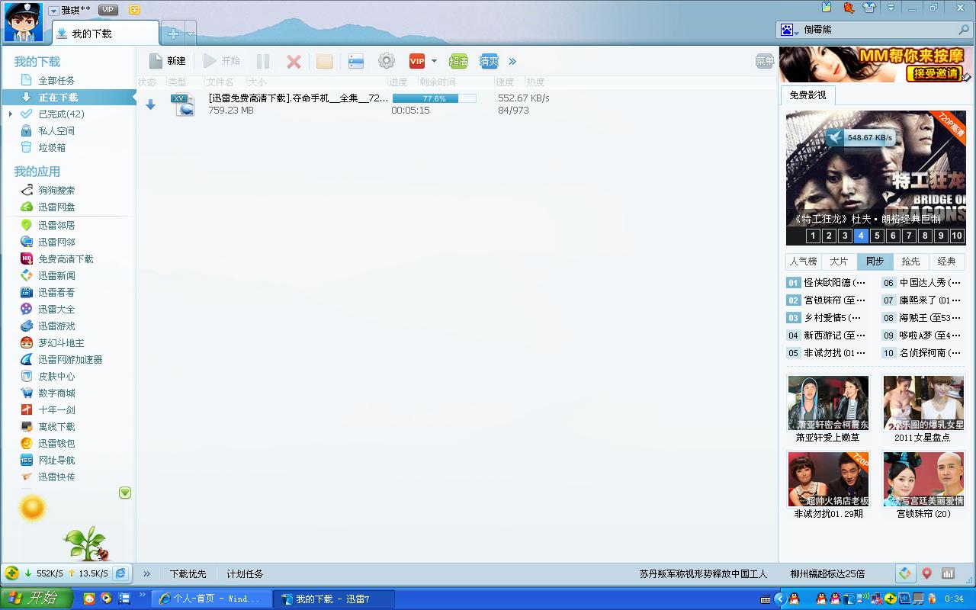
Task: Switch to the 人气榜 tab
Action: [803, 262]
